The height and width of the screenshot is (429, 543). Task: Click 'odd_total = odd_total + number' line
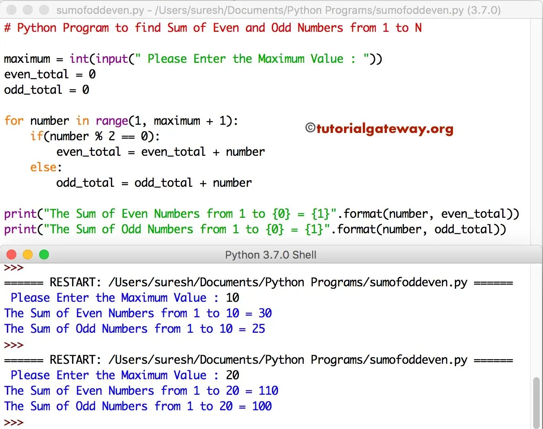(154, 183)
